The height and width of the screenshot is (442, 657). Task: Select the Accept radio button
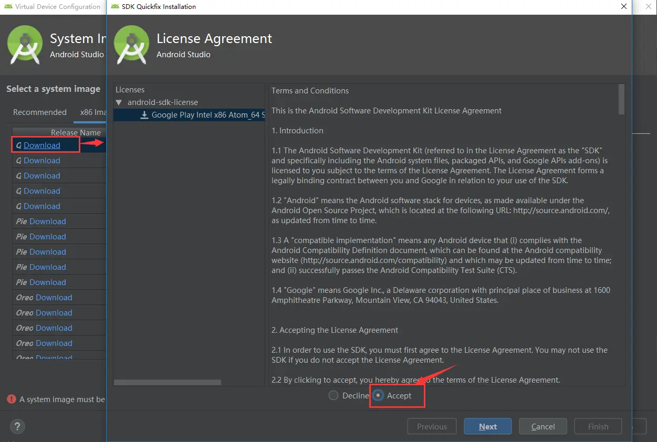(378, 395)
